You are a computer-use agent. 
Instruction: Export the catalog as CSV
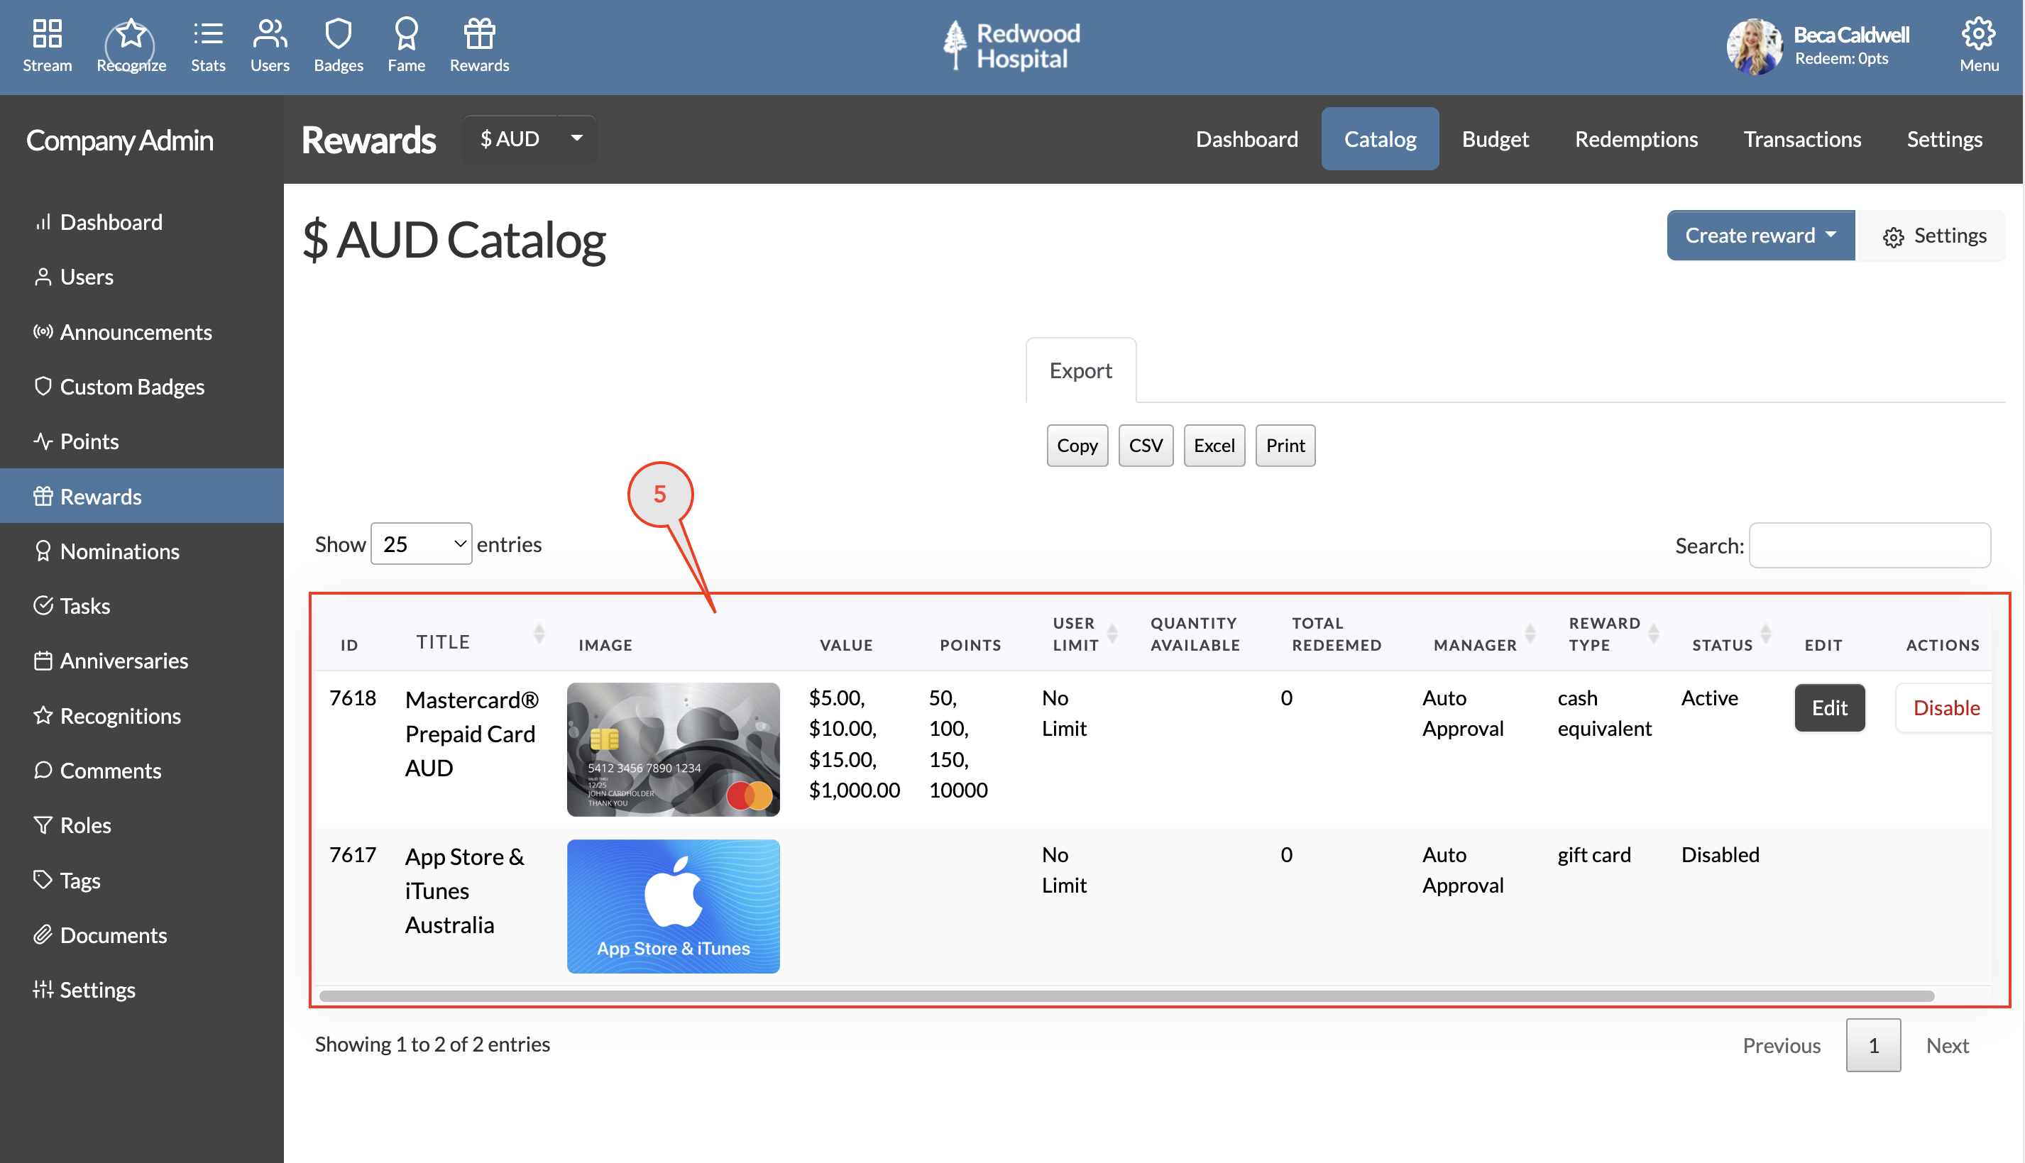click(1145, 446)
